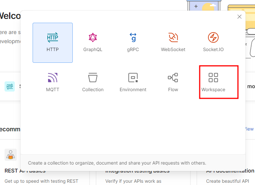Open the REST API basics template icon
Viewport: 255px width, 185px height.
point(11,155)
